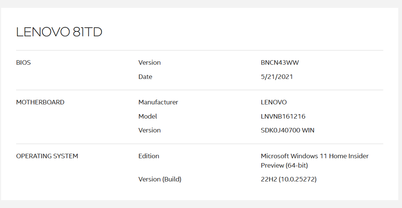Viewport: 402px width, 208px height.
Task: Select the BNCN43WW BIOS version value
Action: (x=280, y=62)
